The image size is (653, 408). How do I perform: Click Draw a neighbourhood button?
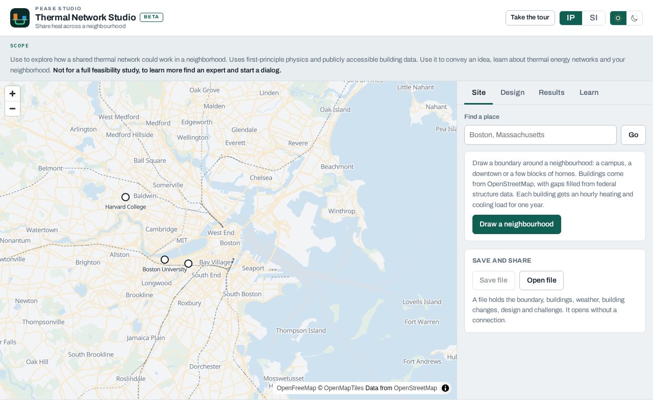[517, 224]
